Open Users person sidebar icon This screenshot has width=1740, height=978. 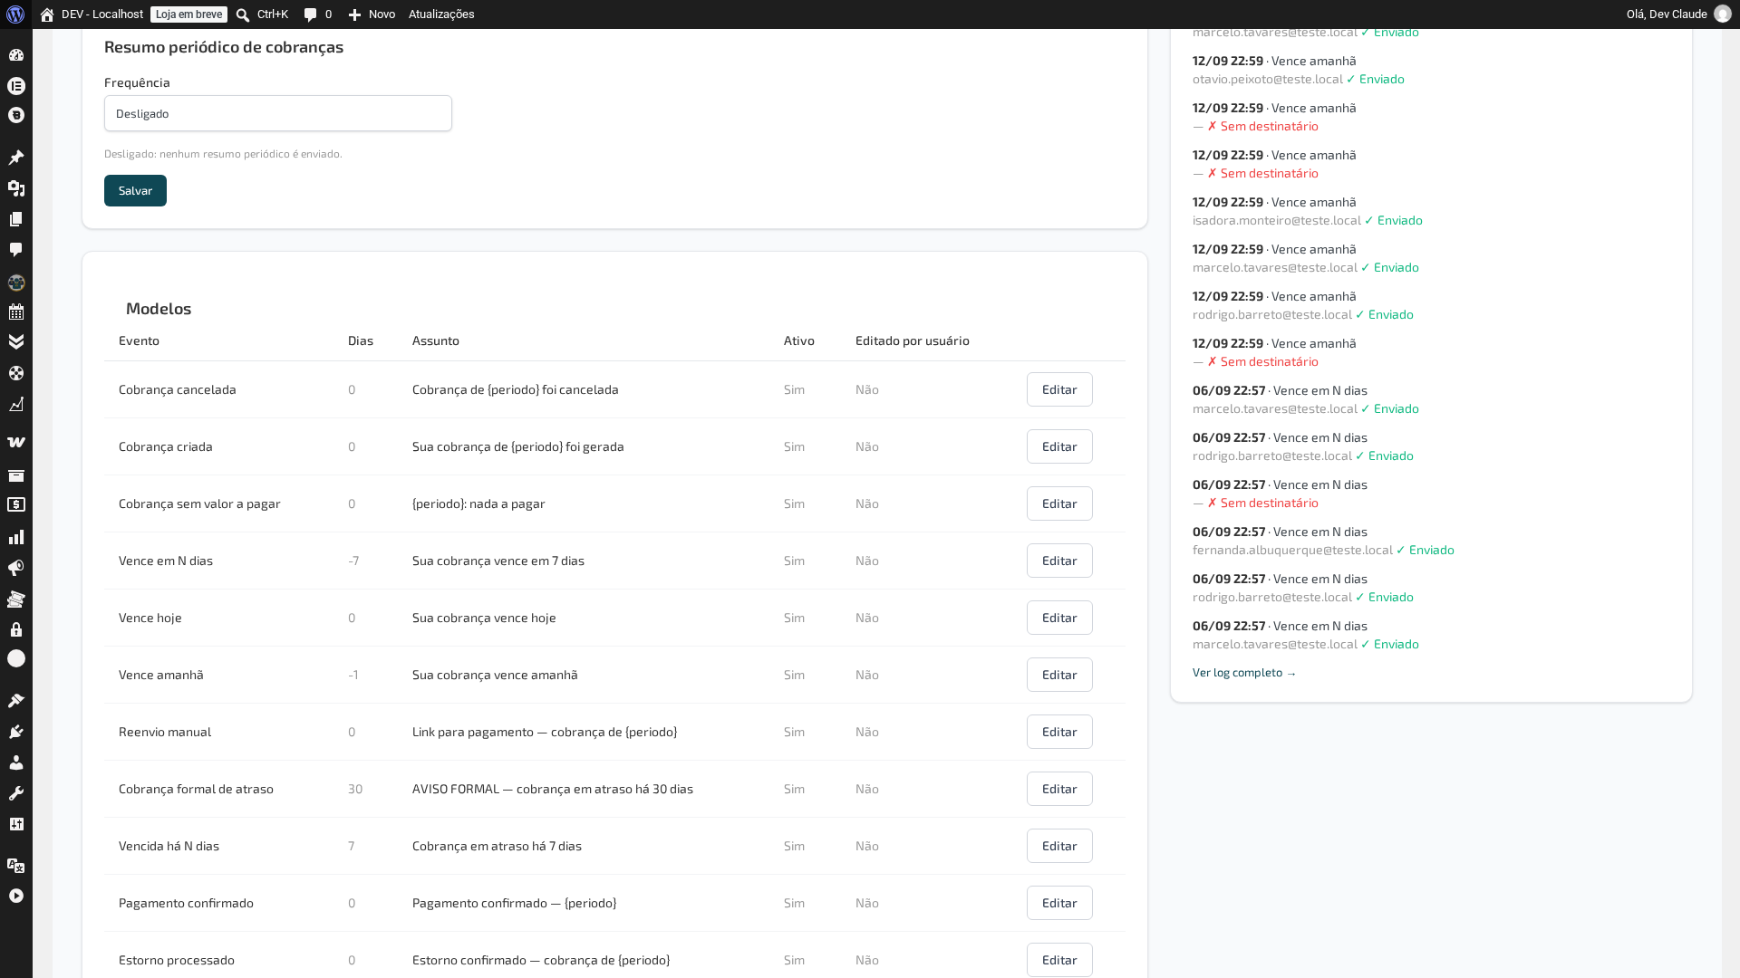coord(16,762)
